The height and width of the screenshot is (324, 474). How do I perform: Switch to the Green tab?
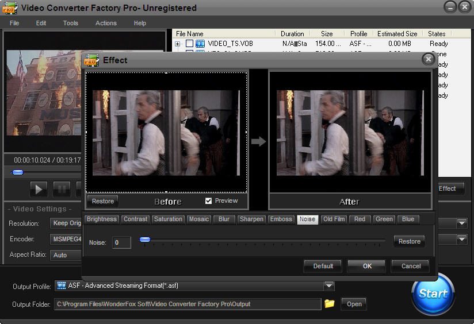(384, 219)
